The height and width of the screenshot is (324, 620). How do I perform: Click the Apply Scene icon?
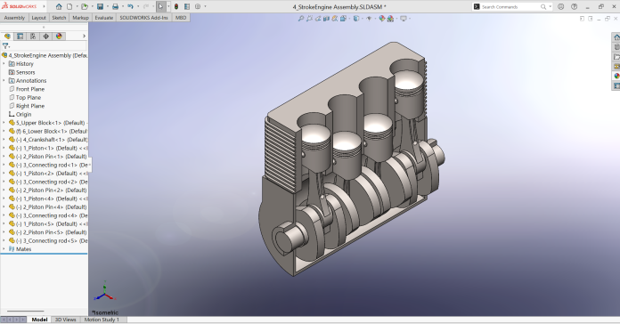[x=390, y=18]
